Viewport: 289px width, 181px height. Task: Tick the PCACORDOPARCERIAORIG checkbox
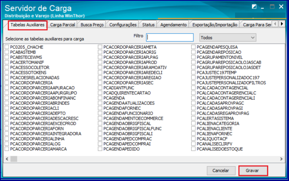pyautogui.click(x=100, y=52)
